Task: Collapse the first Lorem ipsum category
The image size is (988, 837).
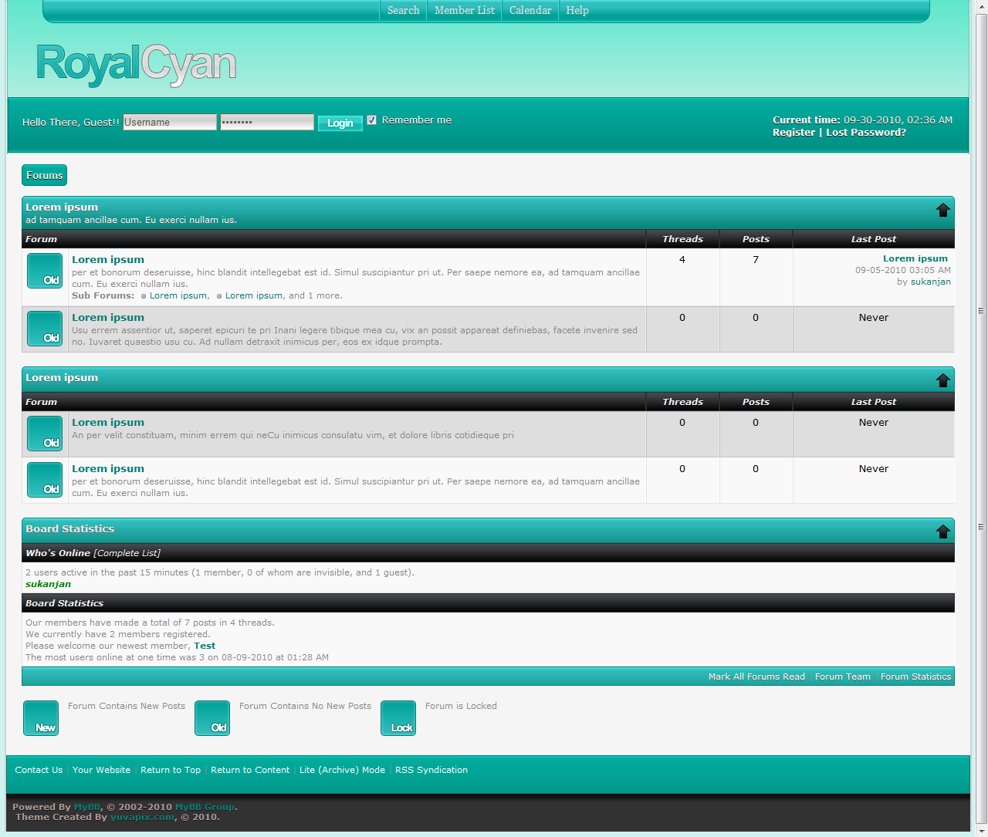Action: pos(942,210)
